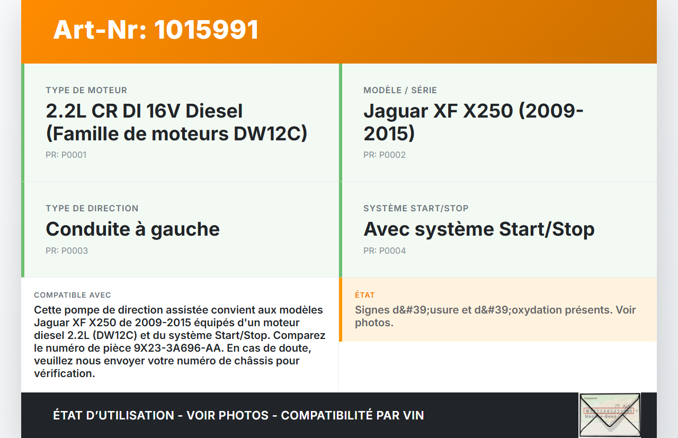Select the "PR: P0001" reference
This screenshot has width=678, height=438.
pyautogui.click(x=66, y=155)
